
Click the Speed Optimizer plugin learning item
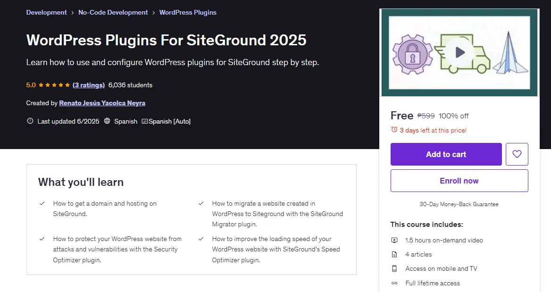click(276, 250)
